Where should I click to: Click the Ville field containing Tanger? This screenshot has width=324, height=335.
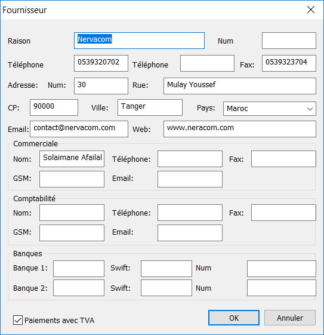[150, 107]
